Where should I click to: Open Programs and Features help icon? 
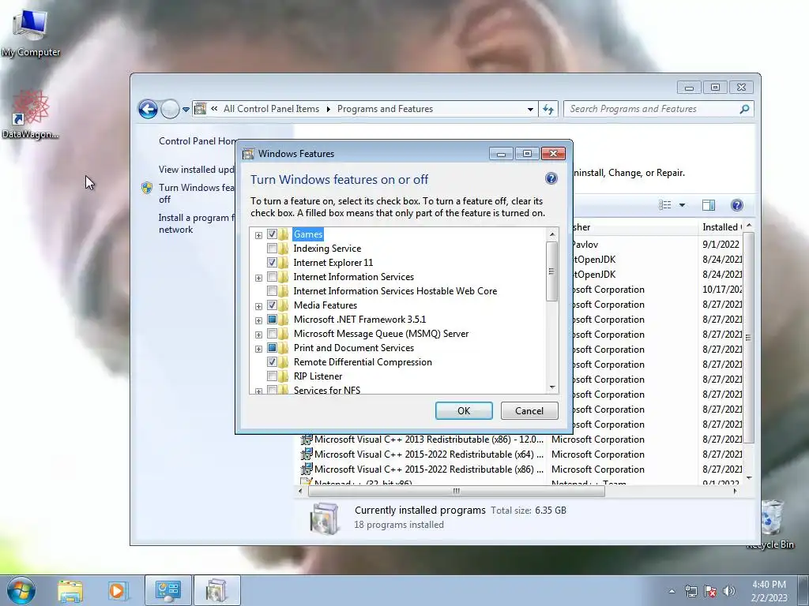tap(737, 205)
